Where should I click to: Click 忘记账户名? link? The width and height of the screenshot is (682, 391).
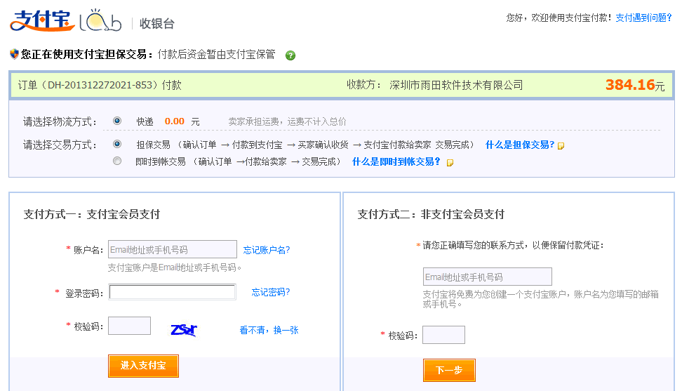[x=266, y=250]
